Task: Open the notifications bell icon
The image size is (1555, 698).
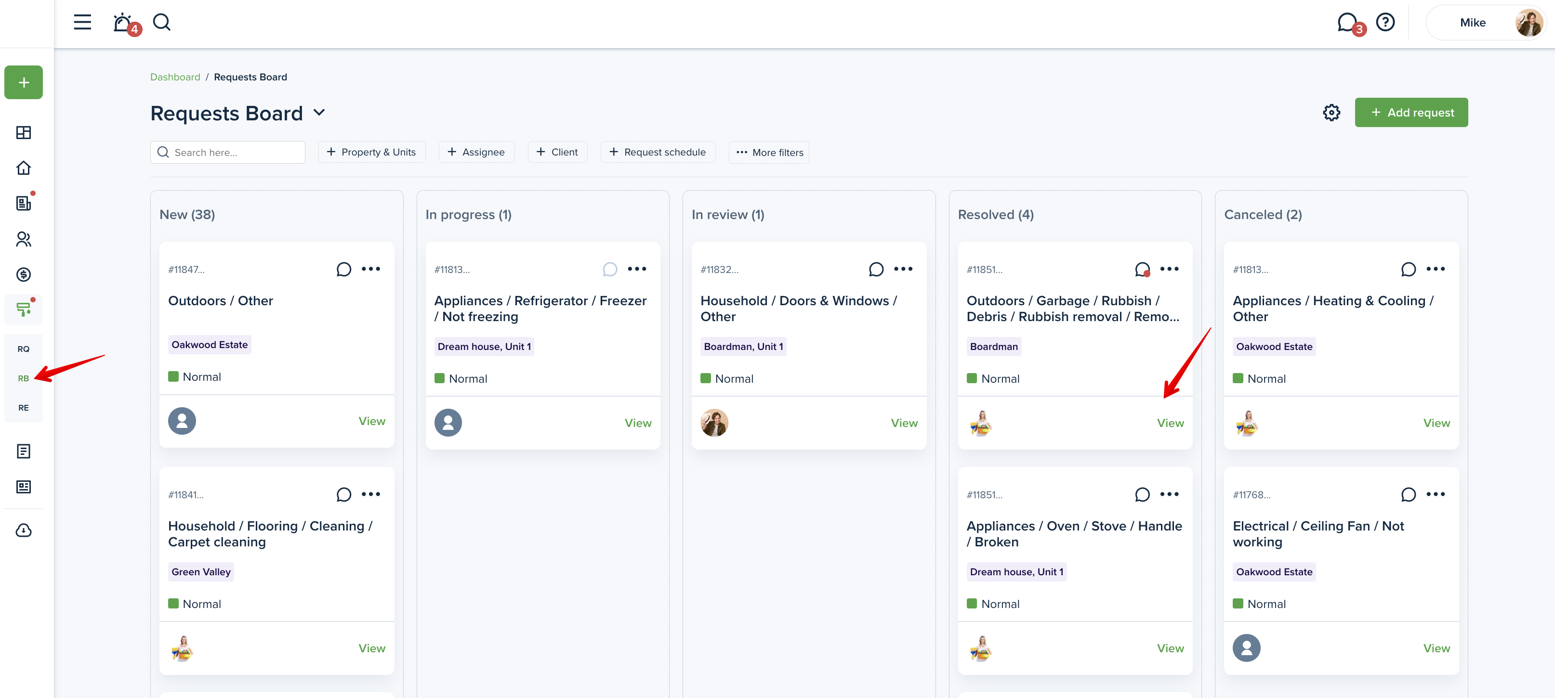Action: click(123, 23)
